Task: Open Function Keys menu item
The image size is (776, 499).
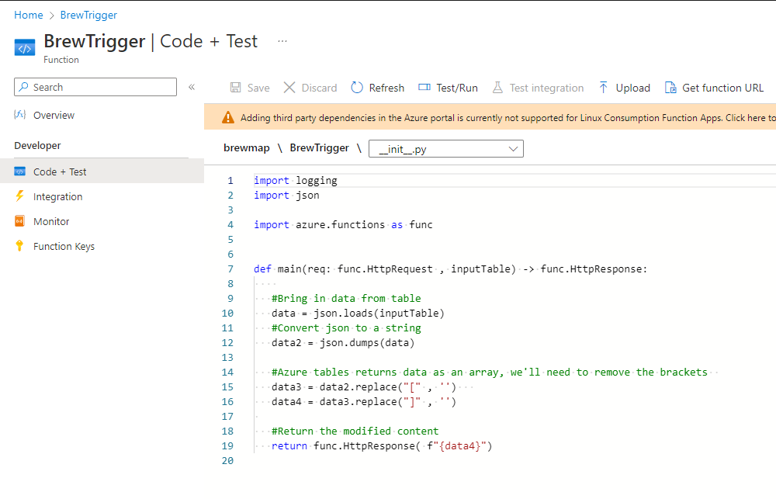Action: click(x=64, y=246)
